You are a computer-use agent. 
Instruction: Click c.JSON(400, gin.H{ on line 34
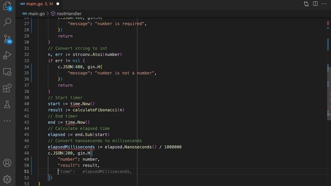[80, 67]
